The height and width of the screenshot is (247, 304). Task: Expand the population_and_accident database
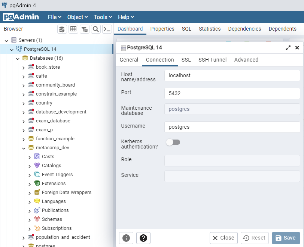24,238
